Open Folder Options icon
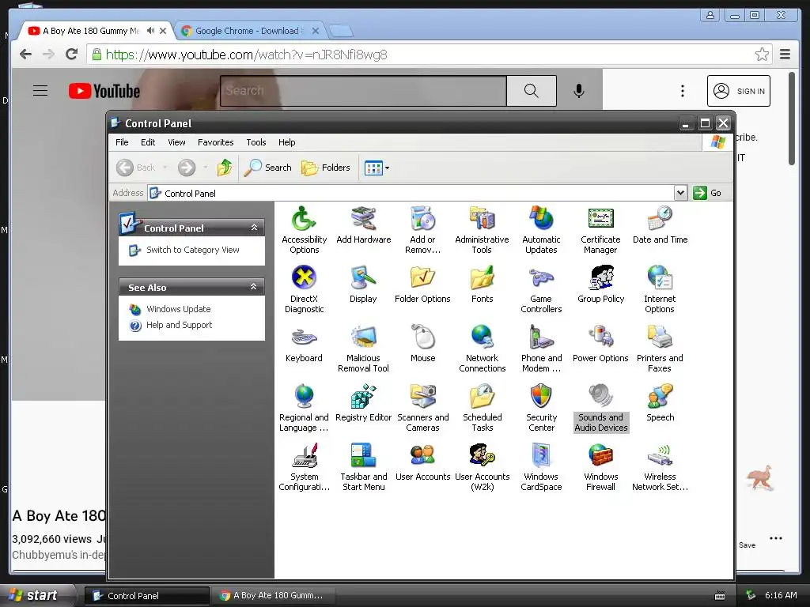Viewport: 810px width, 607px height. pos(422,285)
